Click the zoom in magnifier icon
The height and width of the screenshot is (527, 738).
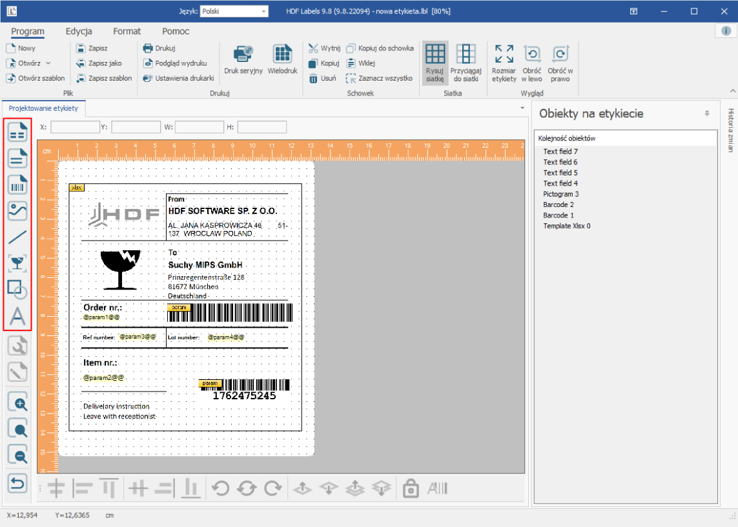point(18,403)
